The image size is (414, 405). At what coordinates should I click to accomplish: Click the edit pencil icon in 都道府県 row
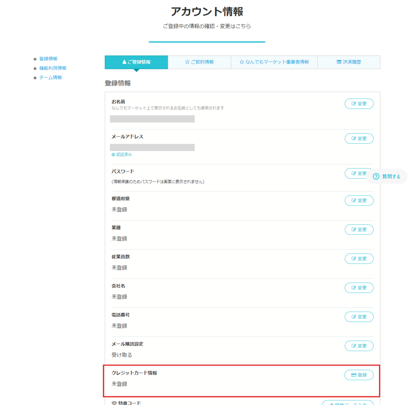coord(354,201)
